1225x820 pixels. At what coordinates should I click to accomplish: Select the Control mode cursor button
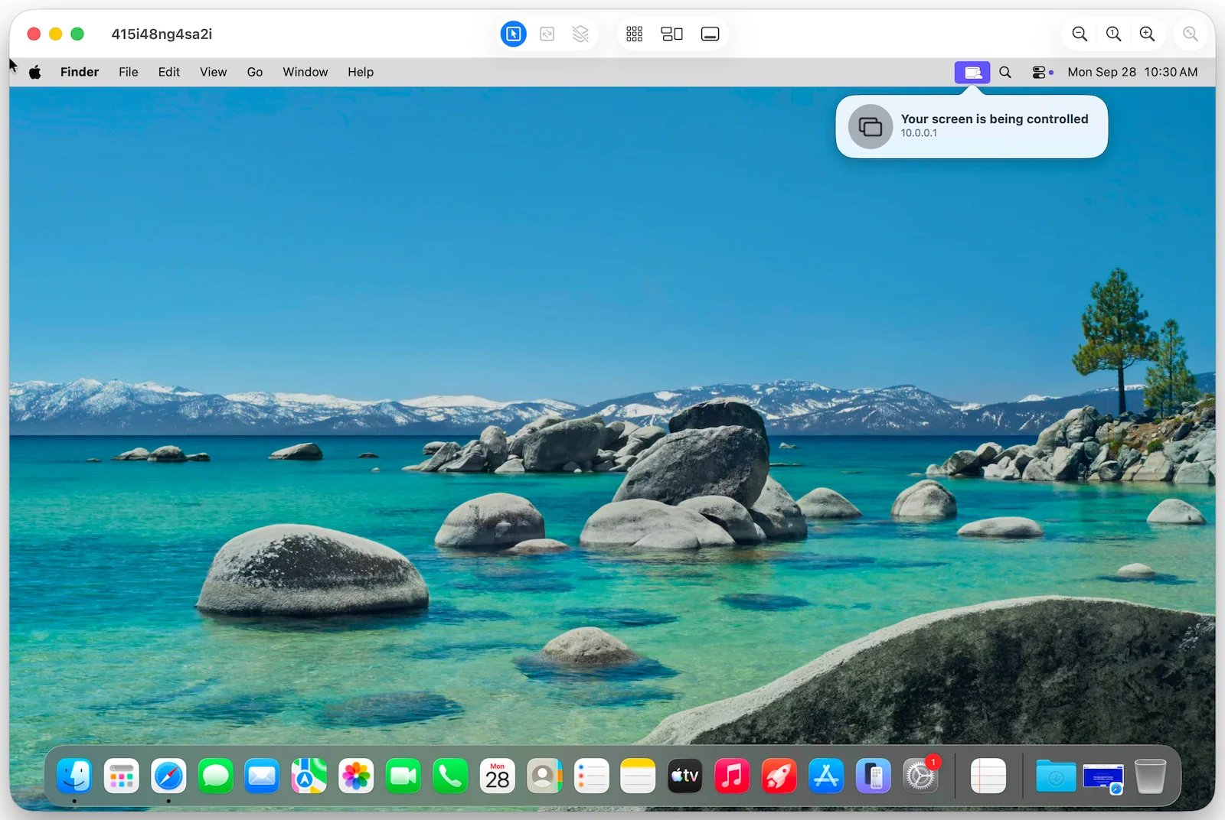tap(513, 34)
